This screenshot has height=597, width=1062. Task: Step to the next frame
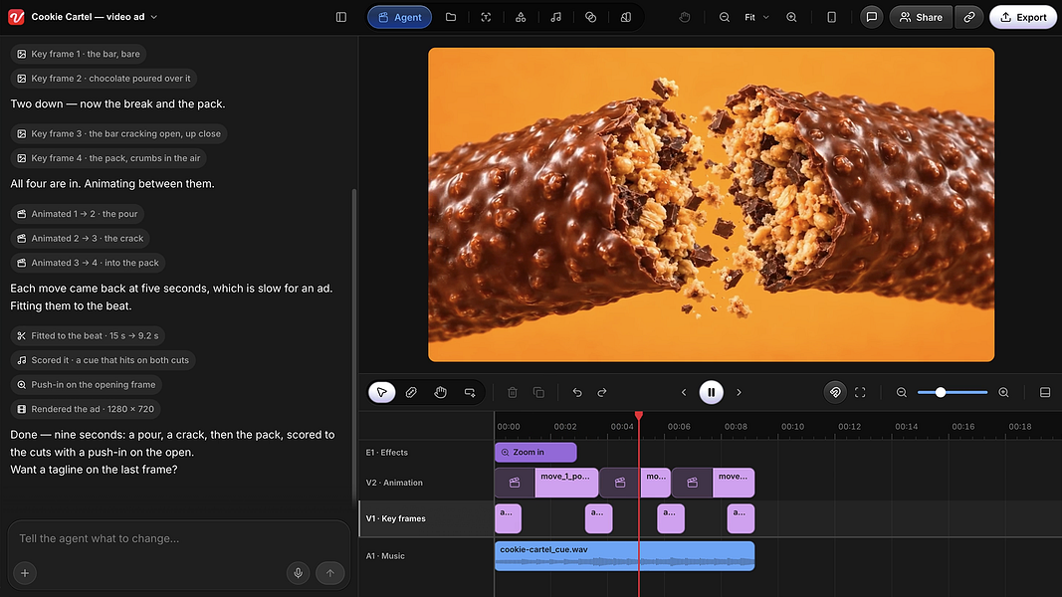(739, 393)
